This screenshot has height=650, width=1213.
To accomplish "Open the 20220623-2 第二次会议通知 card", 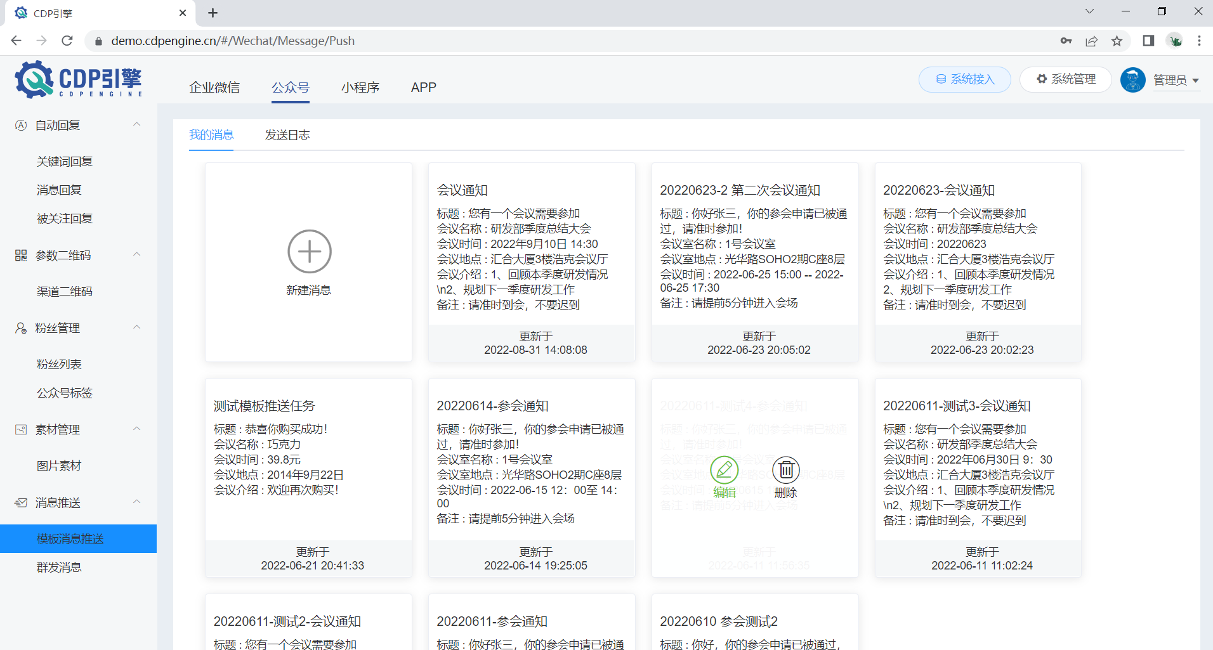I will [x=755, y=263].
